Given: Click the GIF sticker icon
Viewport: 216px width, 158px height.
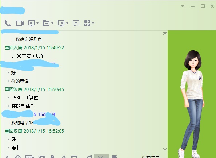Looking at the screenshot, I should click(29, 157).
